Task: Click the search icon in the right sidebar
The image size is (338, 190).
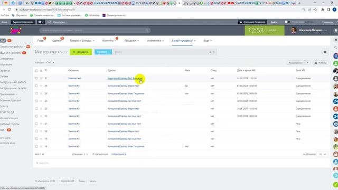Action: point(336,47)
